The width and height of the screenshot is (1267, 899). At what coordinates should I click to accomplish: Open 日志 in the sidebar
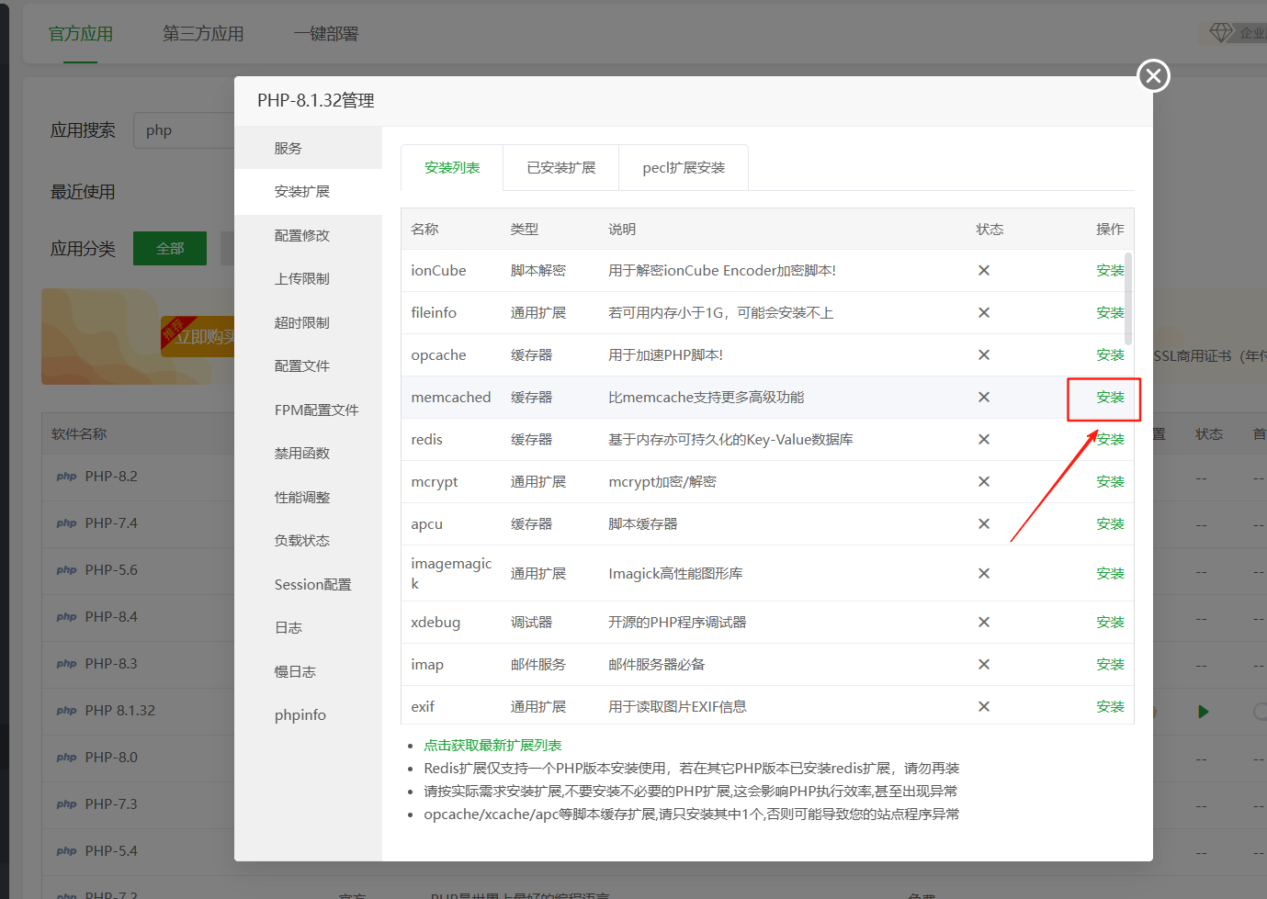pyautogui.click(x=308, y=627)
